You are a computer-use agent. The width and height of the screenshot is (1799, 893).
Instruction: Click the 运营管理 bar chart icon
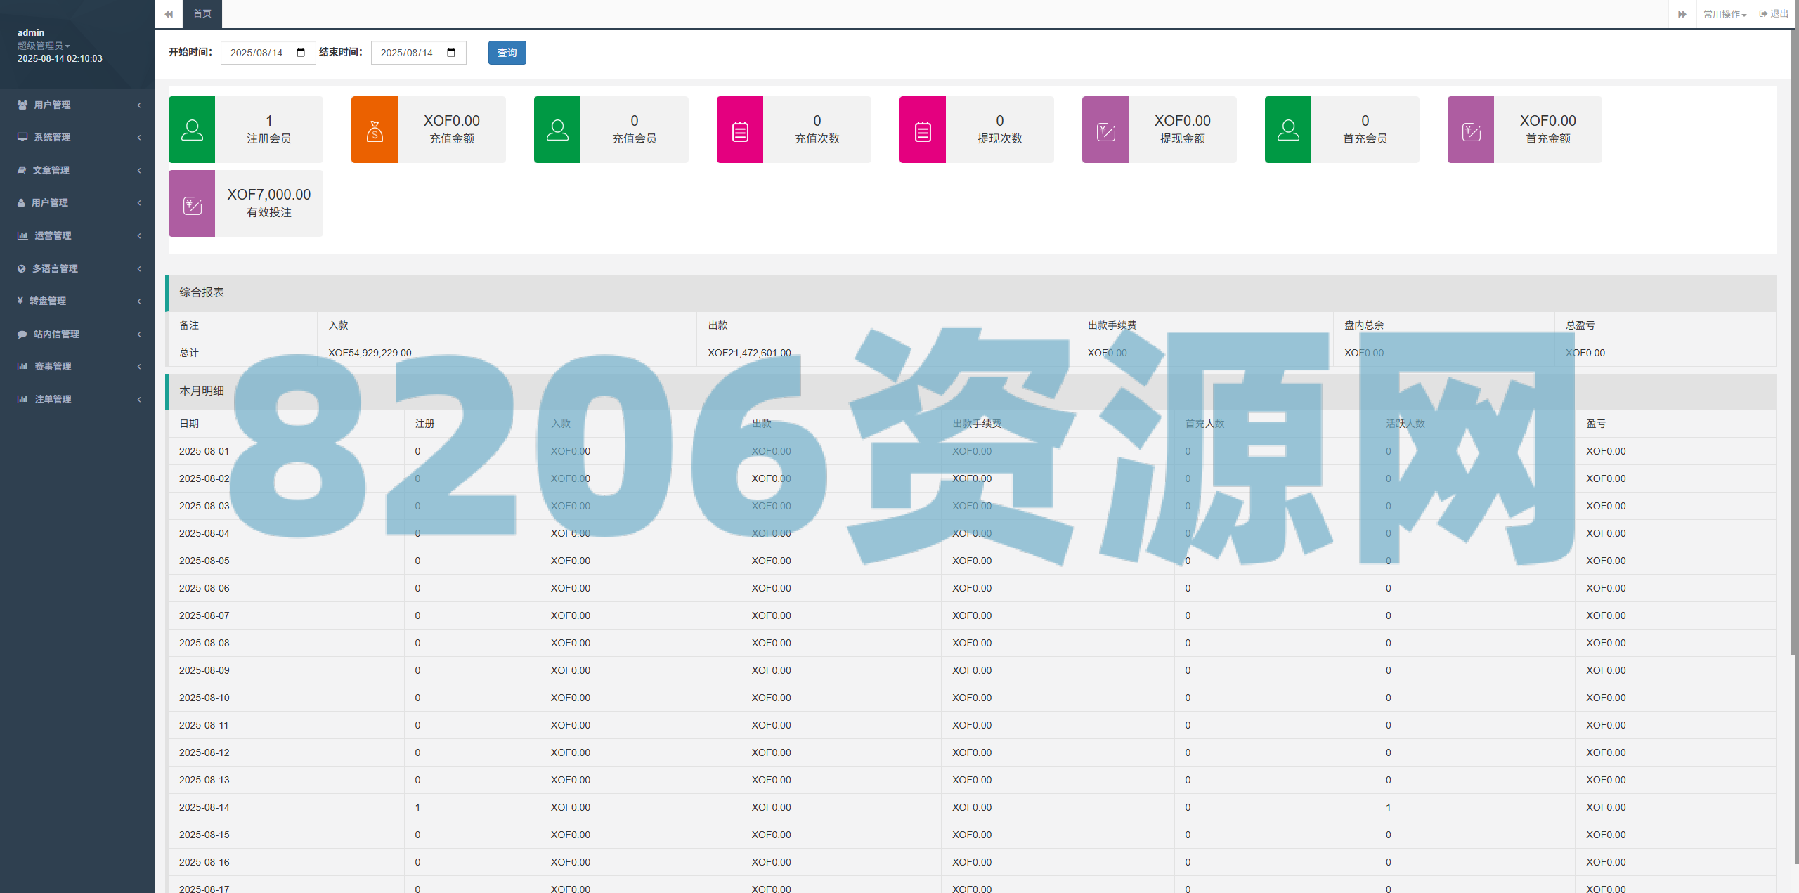coord(21,235)
